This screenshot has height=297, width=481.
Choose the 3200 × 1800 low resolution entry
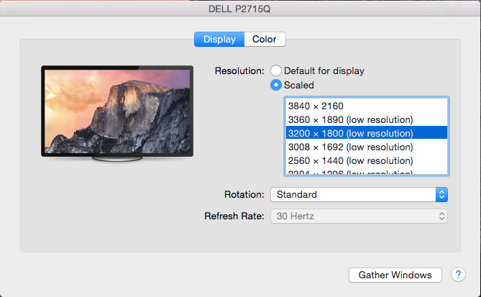click(x=367, y=133)
